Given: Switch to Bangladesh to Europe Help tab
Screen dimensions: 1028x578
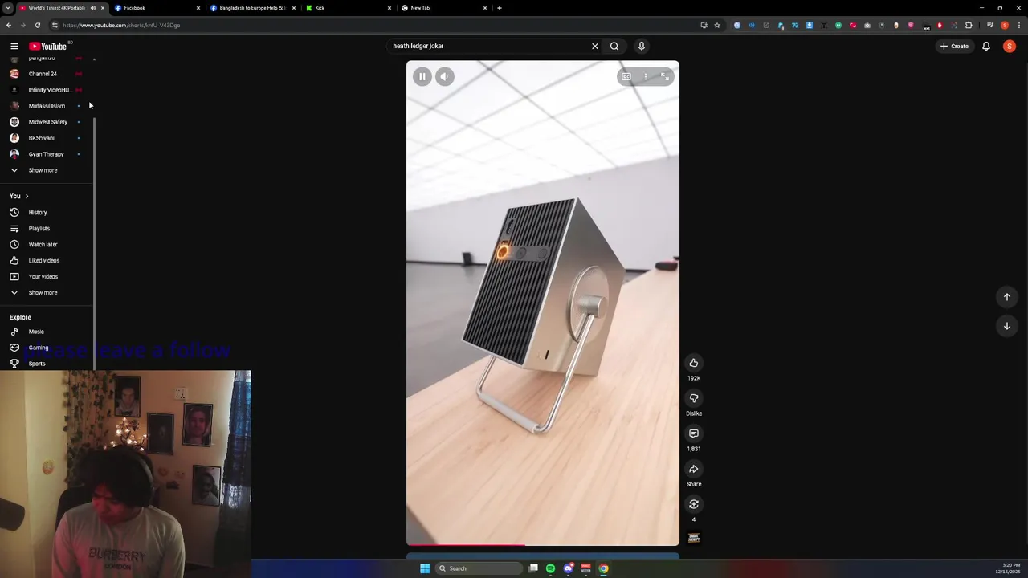Looking at the screenshot, I should click(252, 8).
